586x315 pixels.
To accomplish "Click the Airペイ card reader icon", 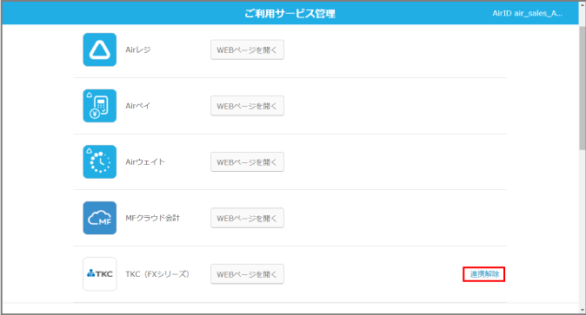I will (x=100, y=106).
